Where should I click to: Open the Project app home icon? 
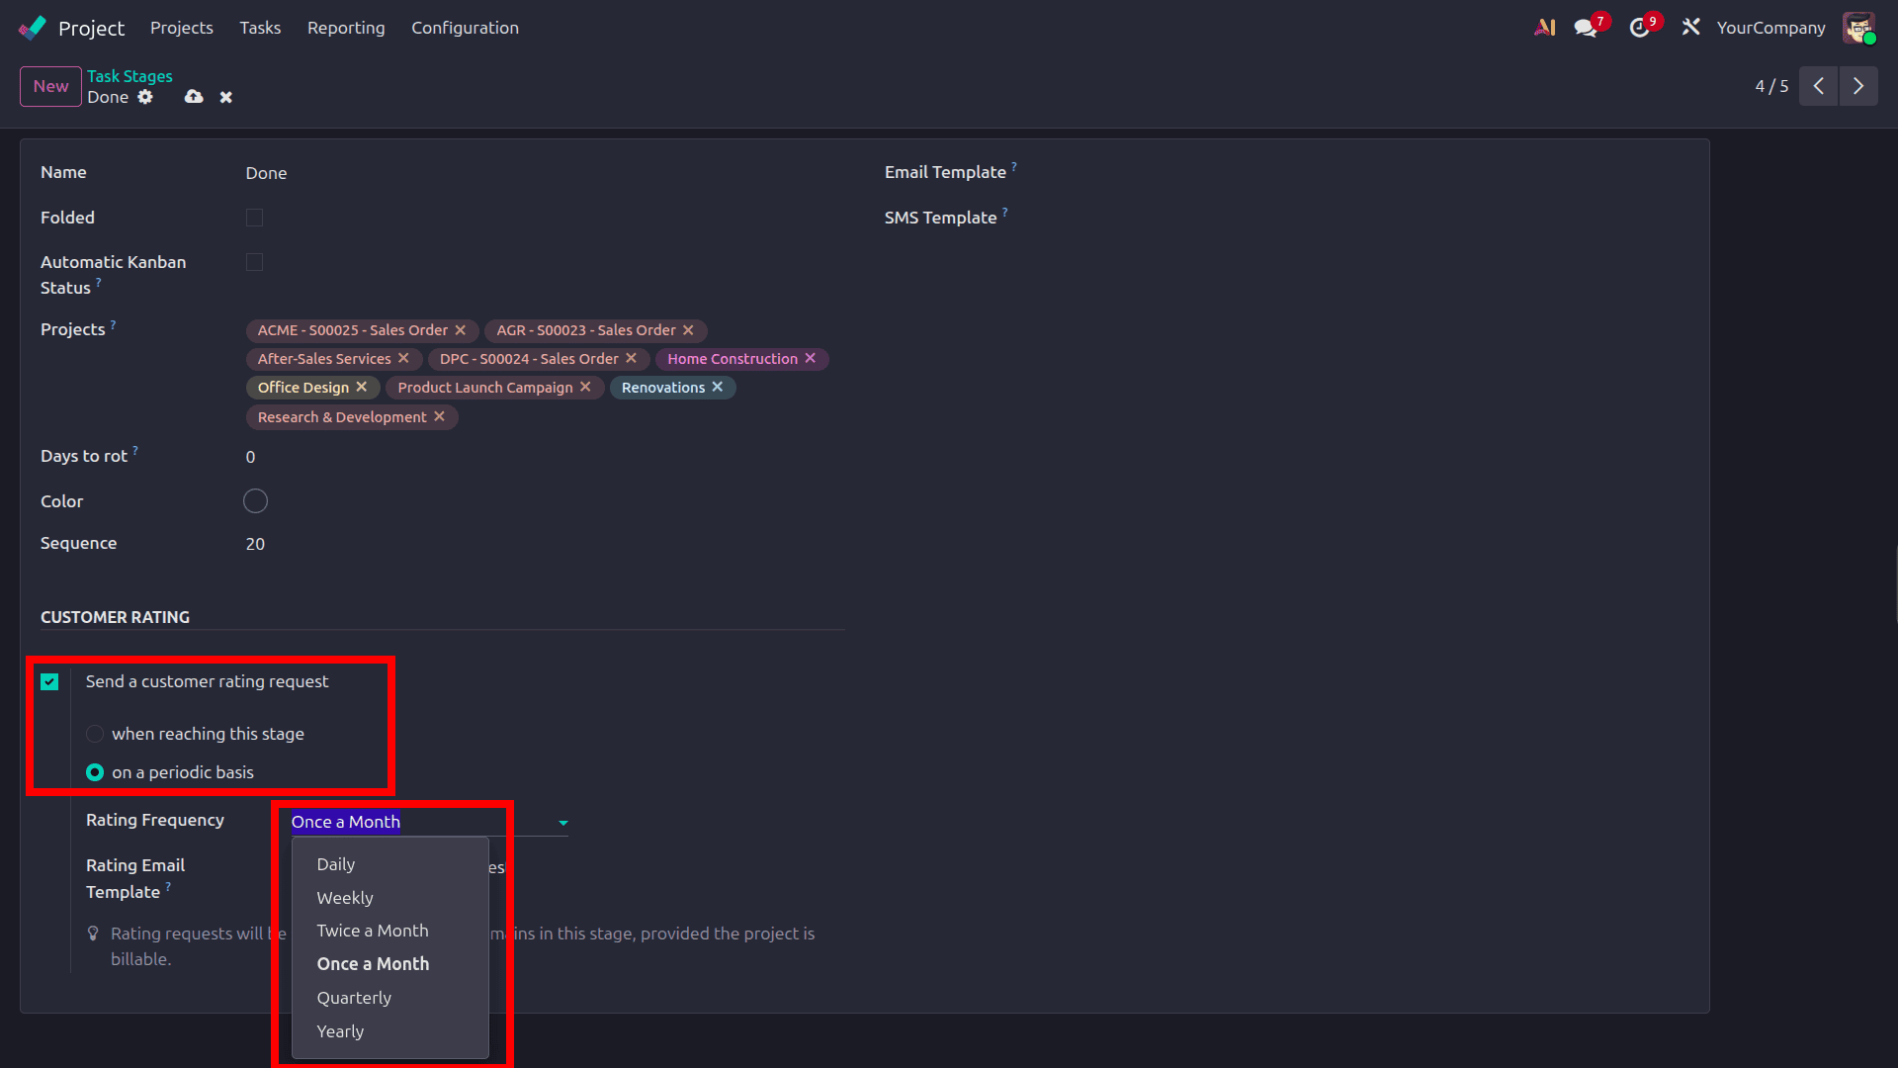coord(33,28)
